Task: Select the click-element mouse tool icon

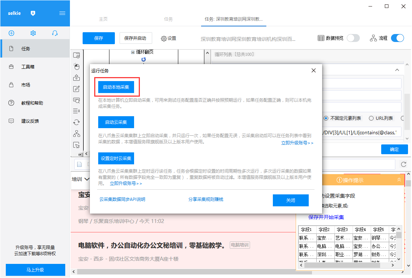Action: point(76,66)
